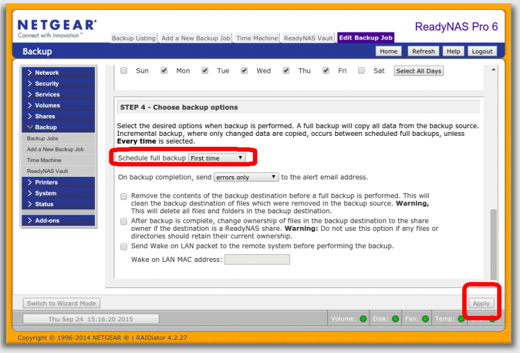Click the date and time display box
Viewport: 520px width, 353px height.
90,319
